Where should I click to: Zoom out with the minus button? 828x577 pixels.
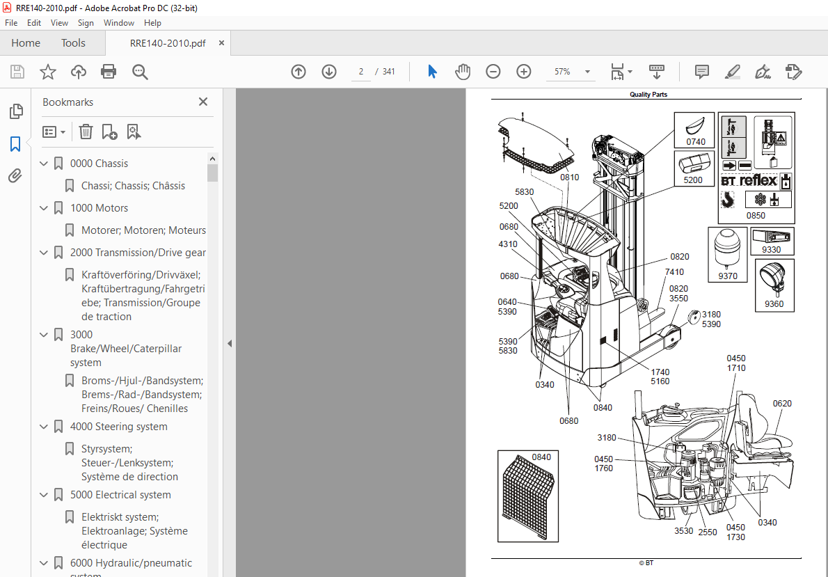point(493,71)
